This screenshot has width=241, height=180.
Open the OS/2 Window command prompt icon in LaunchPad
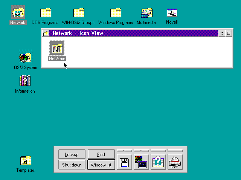(x=141, y=162)
